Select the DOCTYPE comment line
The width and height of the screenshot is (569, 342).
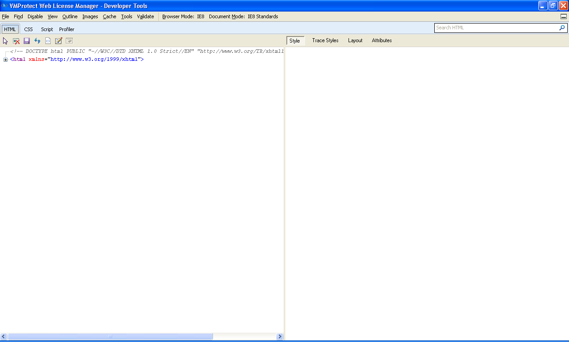[147, 52]
